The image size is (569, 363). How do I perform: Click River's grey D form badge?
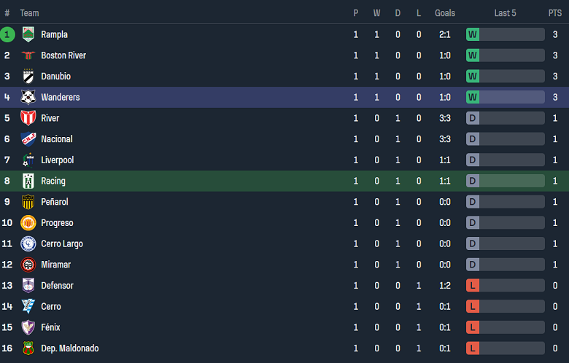472,118
